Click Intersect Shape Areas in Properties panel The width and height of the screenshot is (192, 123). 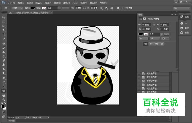[x=156, y=44]
